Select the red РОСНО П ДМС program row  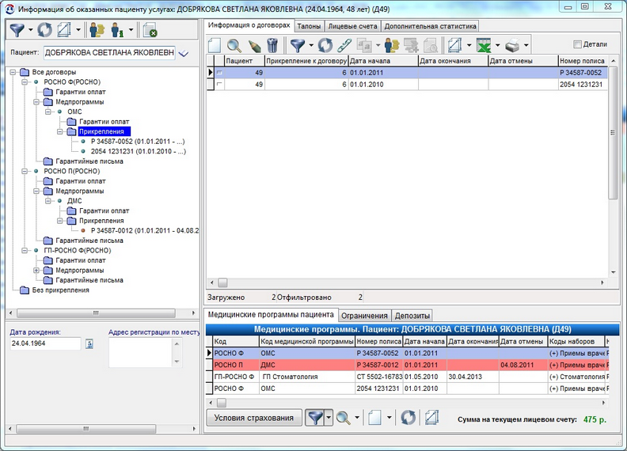tap(408, 365)
